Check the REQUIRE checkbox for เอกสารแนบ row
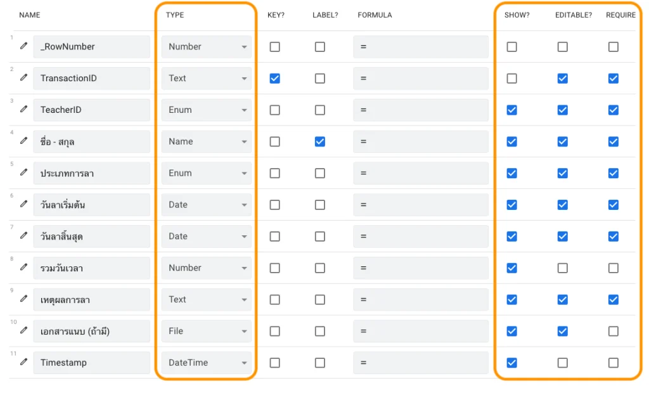Image resolution: width=649 pixels, height=395 pixels. click(x=613, y=331)
